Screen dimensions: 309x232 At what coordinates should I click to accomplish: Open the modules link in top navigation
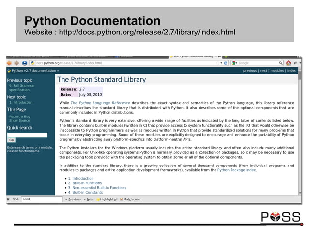click(277, 71)
